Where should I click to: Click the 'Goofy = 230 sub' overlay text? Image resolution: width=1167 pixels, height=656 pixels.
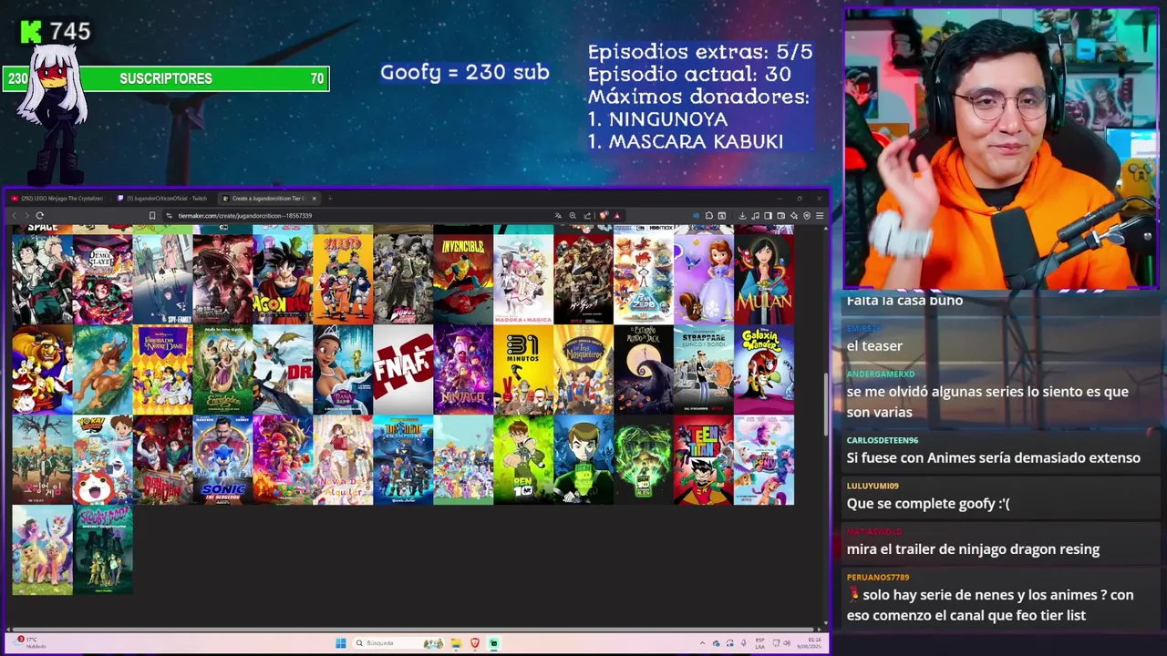(465, 73)
